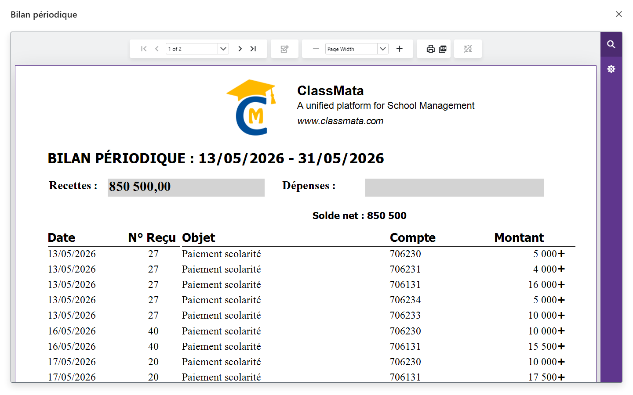This screenshot has width=633, height=395.
Task: Close the Bilan périodique dialog
Action: pyautogui.click(x=619, y=14)
